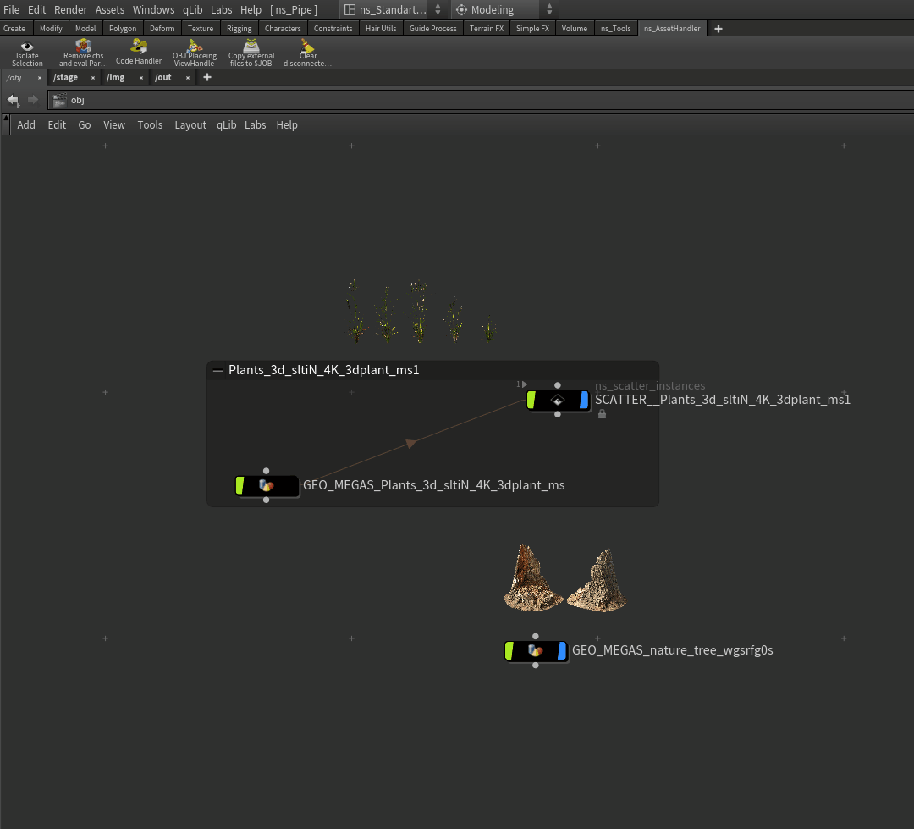The width and height of the screenshot is (914, 829).
Task: Switch to the /stage network tab
Action: pyautogui.click(x=66, y=77)
